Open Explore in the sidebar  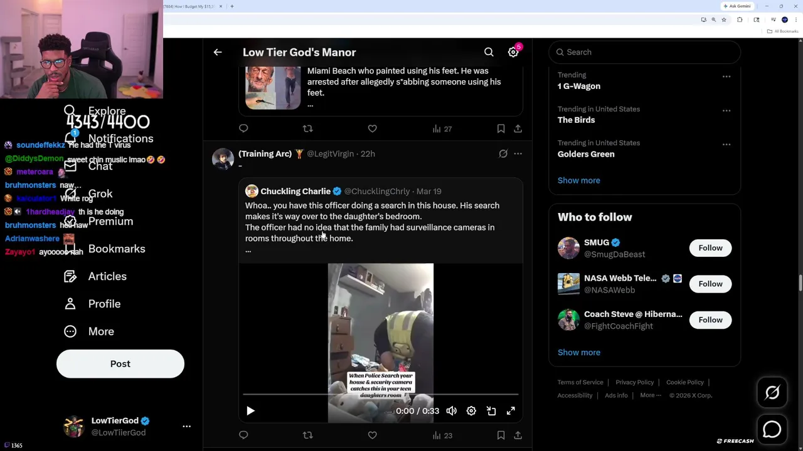tap(95, 111)
